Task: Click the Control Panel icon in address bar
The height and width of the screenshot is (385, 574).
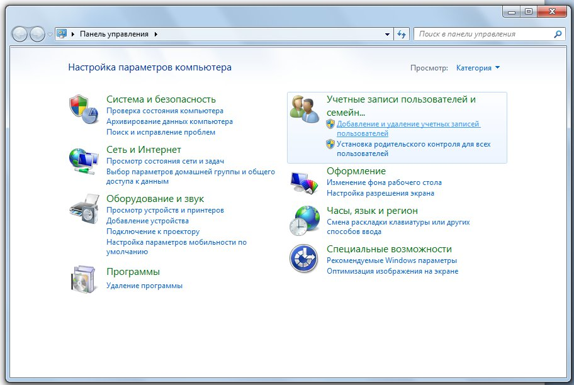Action: tap(62, 34)
